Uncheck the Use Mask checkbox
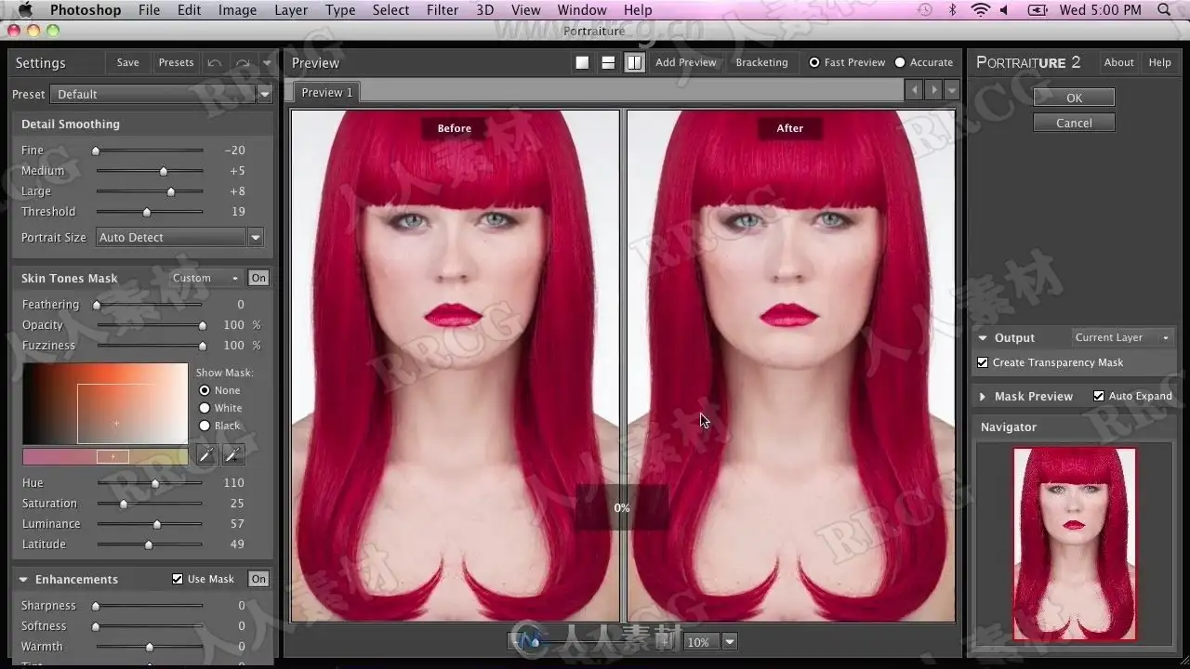1190x669 pixels. [178, 579]
